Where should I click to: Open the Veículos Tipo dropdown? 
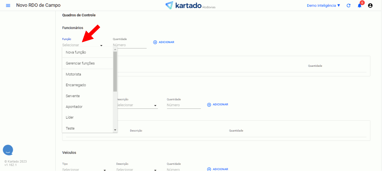tap(84, 169)
